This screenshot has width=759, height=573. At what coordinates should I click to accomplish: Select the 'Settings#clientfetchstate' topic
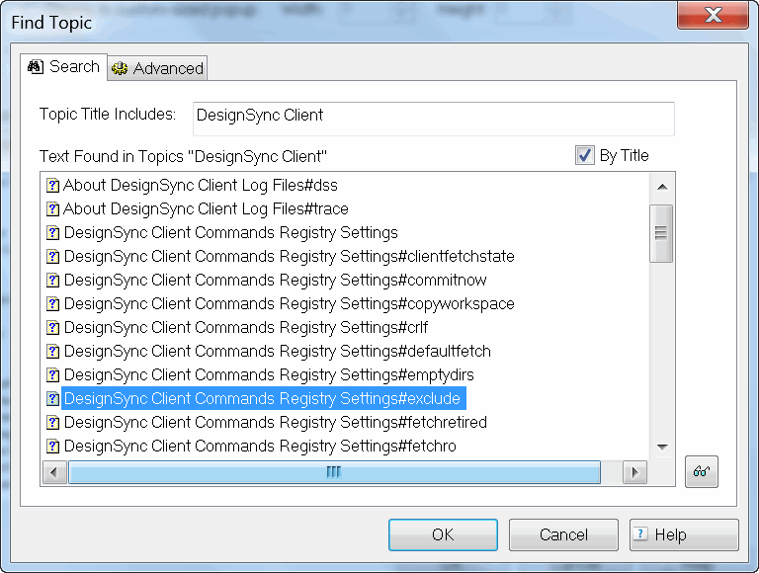(x=289, y=257)
